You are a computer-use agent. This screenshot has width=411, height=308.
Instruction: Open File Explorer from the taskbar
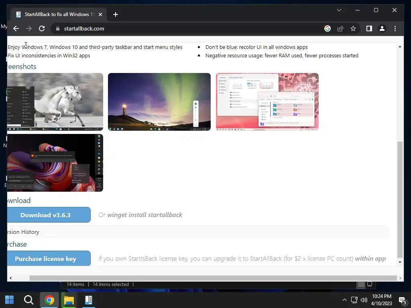click(x=69, y=300)
